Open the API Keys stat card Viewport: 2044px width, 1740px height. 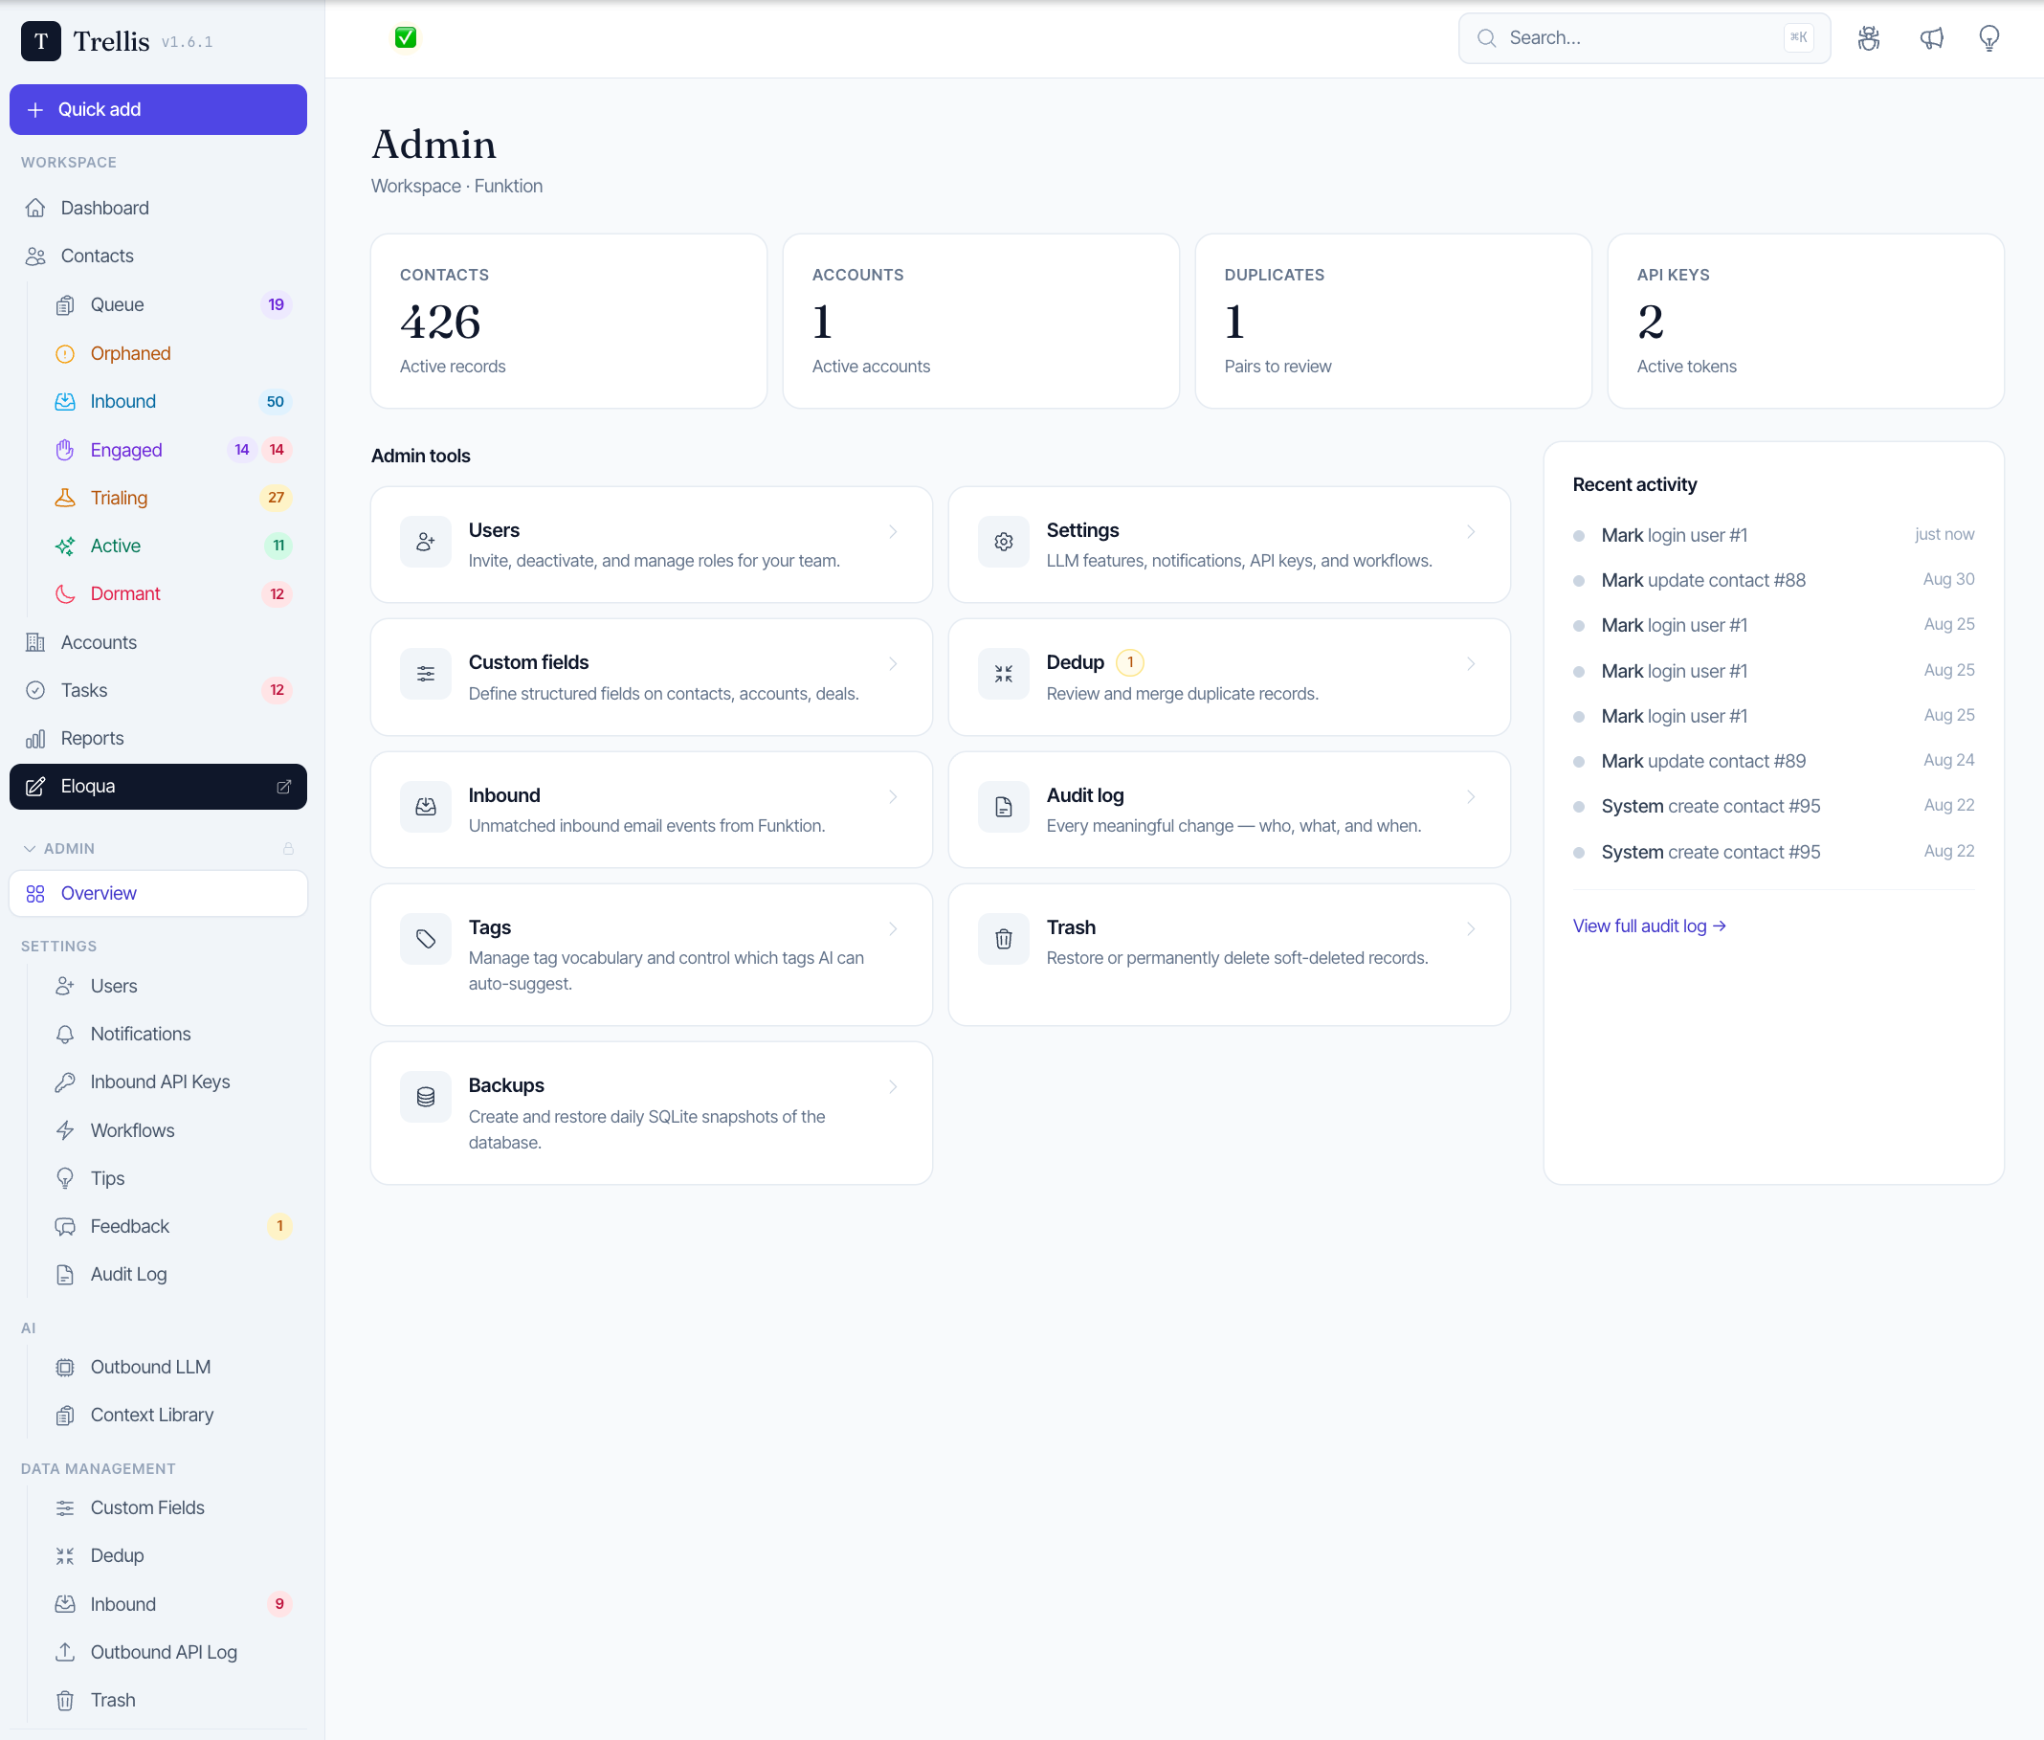tap(1806, 322)
